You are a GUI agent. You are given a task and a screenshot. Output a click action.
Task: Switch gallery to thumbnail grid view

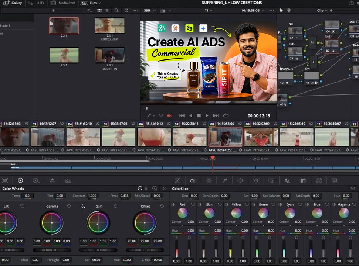point(99,10)
